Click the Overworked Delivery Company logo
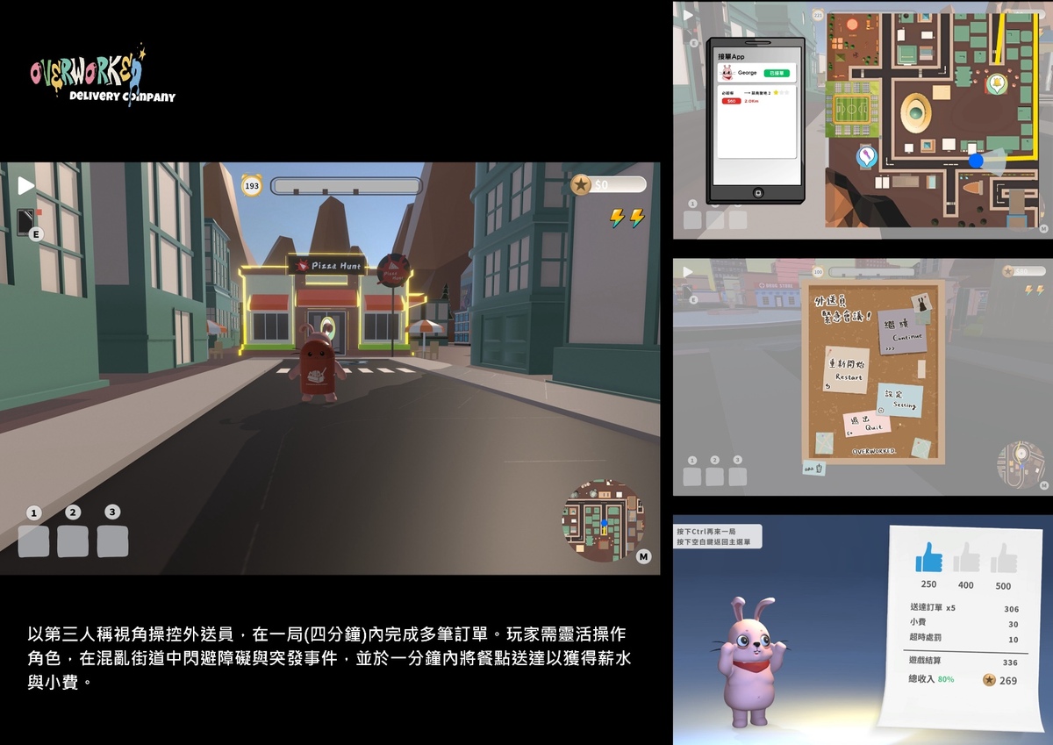 click(102, 76)
